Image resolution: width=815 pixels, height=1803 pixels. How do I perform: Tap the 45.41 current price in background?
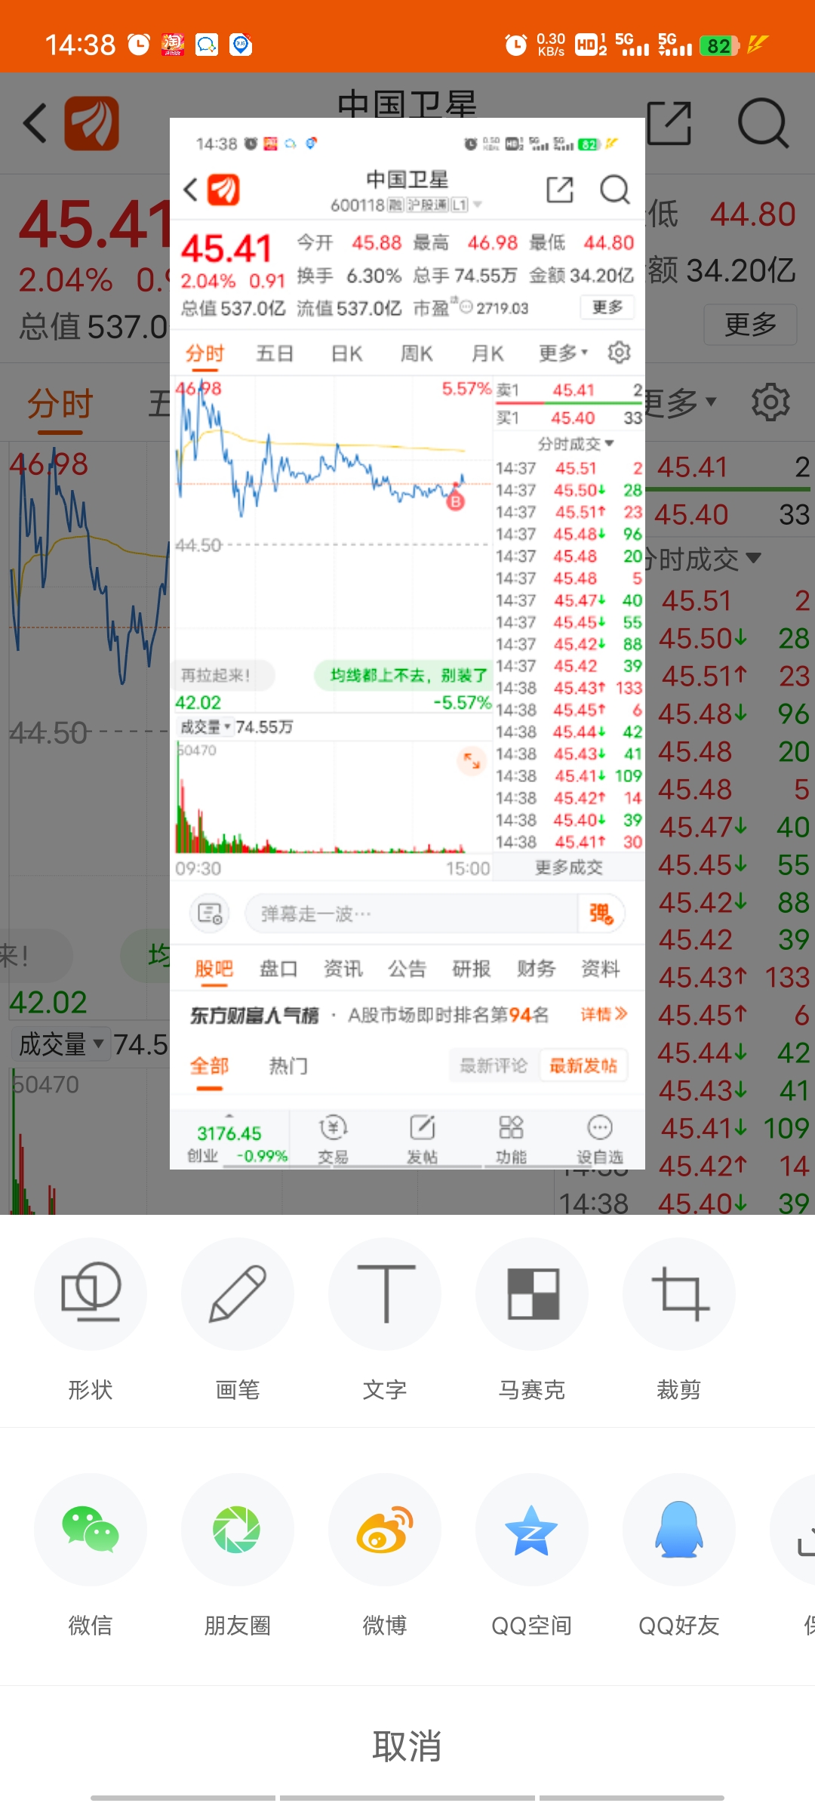[96, 224]
